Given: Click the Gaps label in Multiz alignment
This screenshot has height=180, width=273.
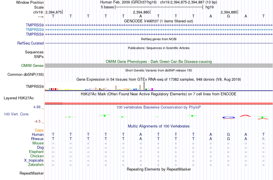Looking at the screenshot, I should pyautogui.click(x=39, y=130).
